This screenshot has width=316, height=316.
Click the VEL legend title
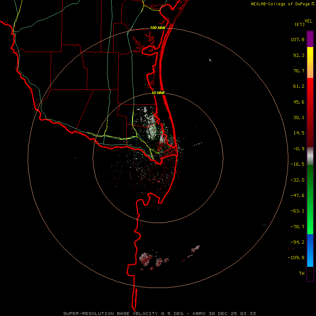[x=309, y=21]
